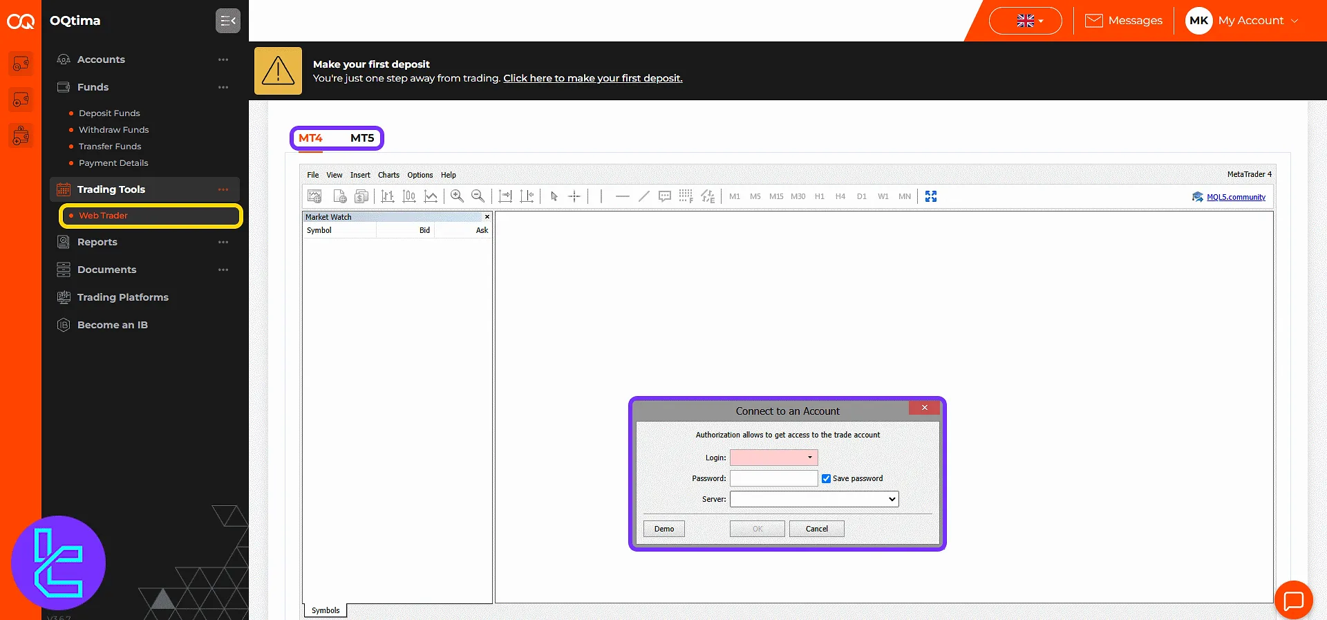Click Cancel in Connect dialog

[817, 529]
